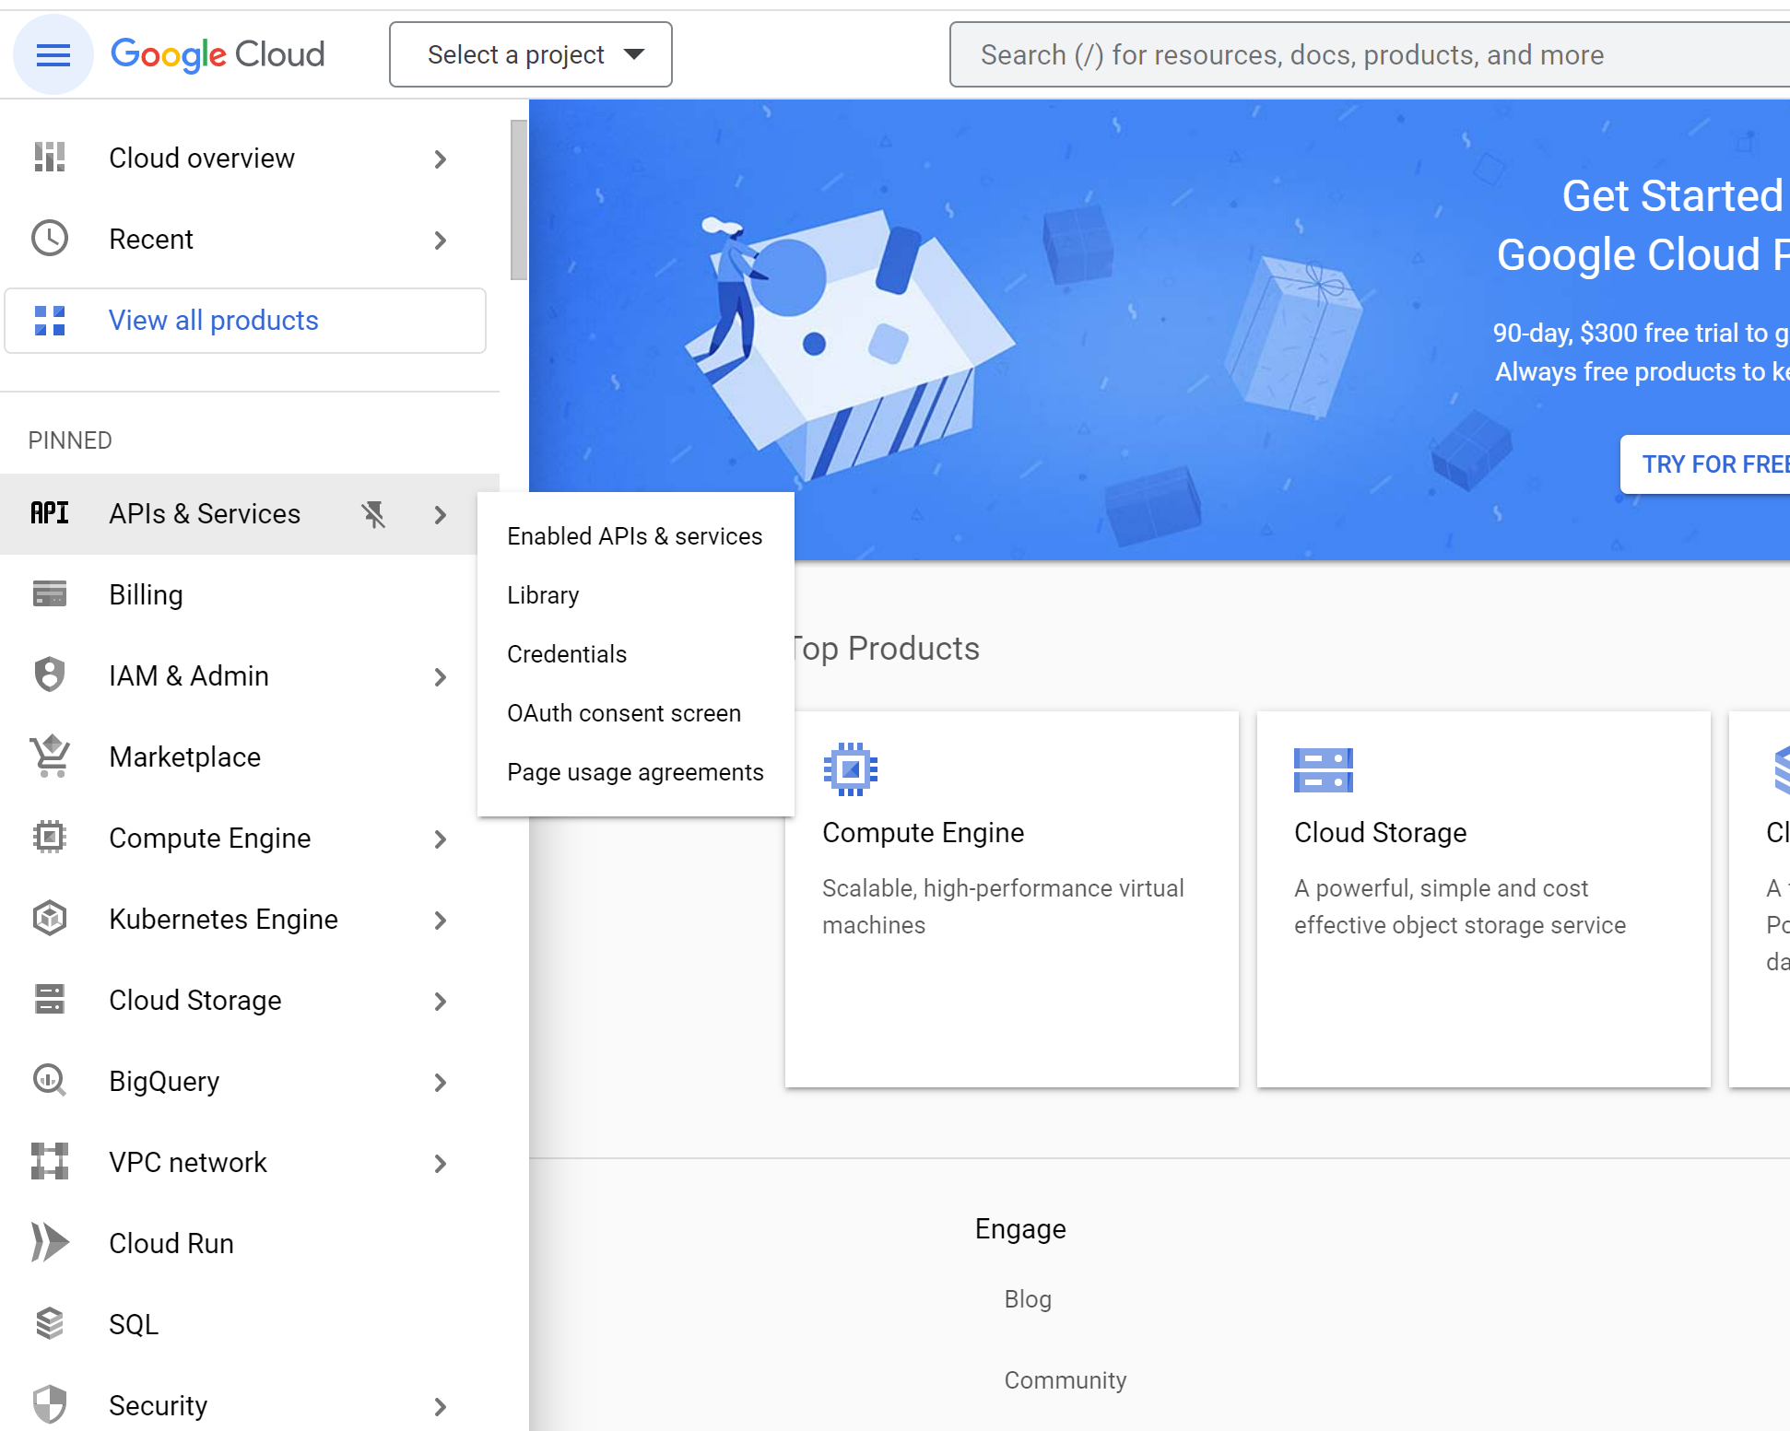Click the Billing card icon
The image size is (1790, 1431).
[x=50, y=594]
